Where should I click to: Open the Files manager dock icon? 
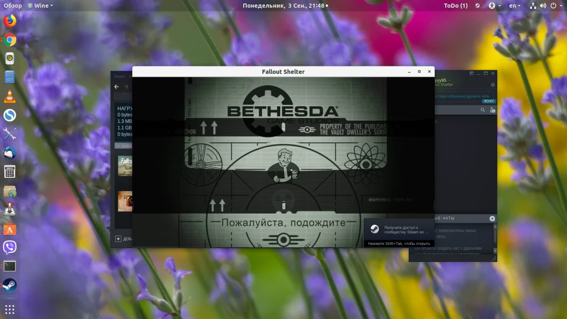[10, 77]
